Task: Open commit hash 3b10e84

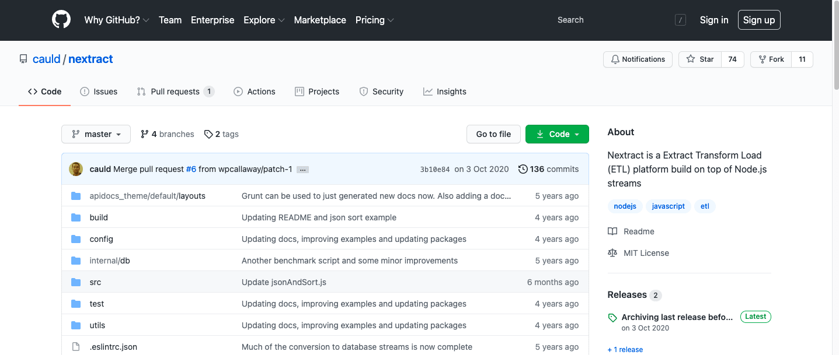Action: coord(435,170)
